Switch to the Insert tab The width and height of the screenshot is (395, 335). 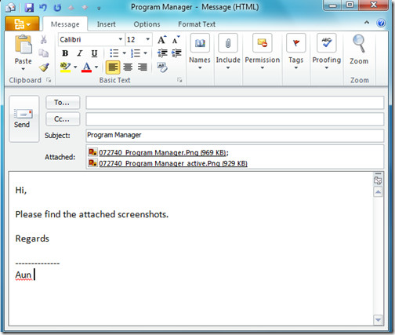(x=106, y=24)
